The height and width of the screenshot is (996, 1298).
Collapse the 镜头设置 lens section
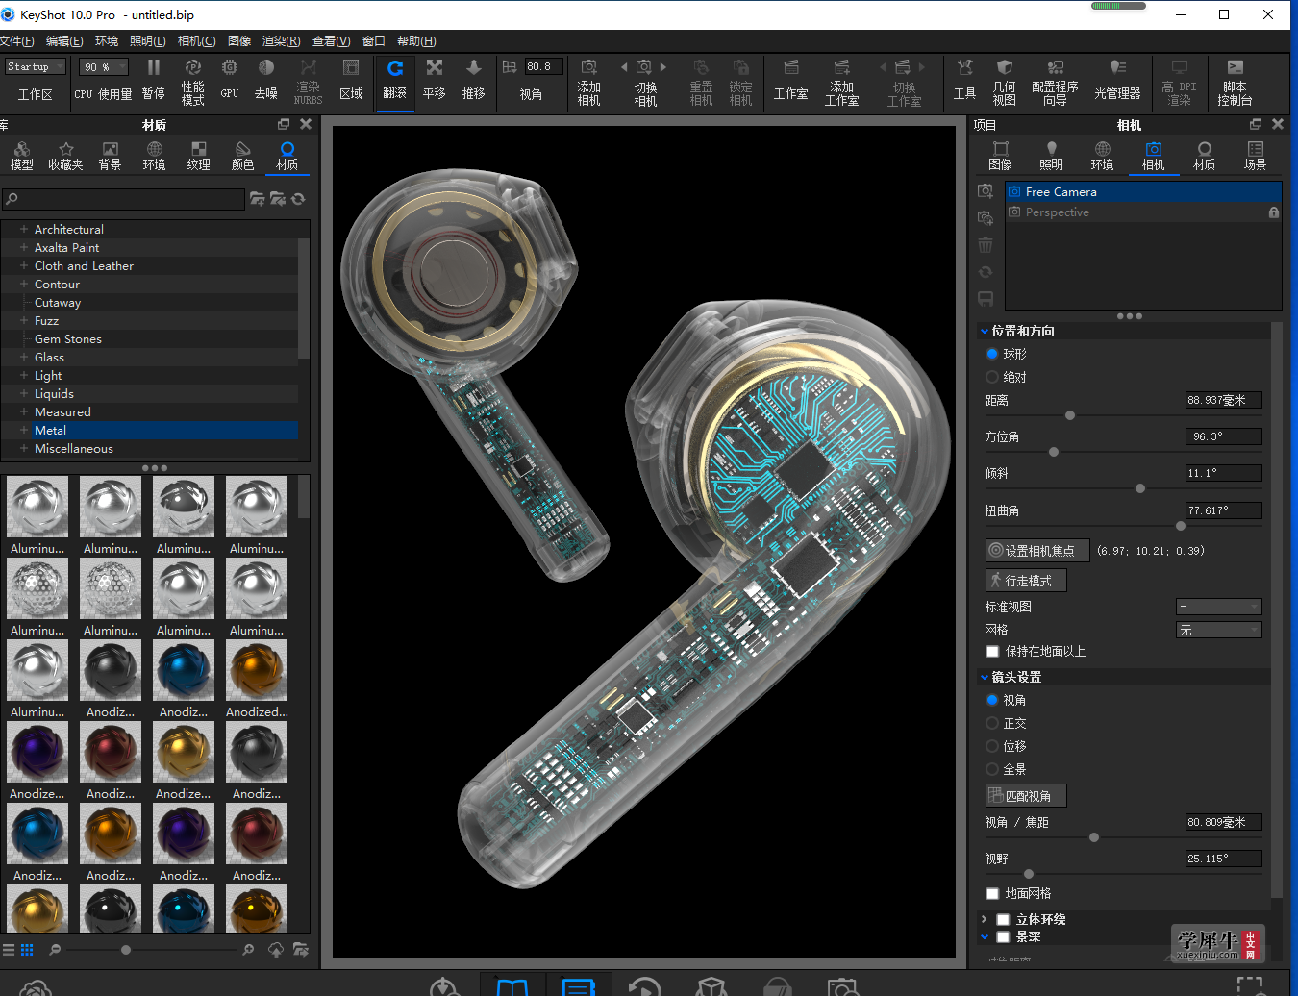[985, 678]
